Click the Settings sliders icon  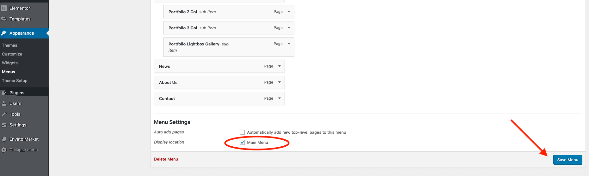point(4,125)
